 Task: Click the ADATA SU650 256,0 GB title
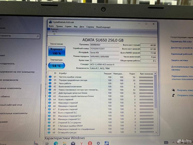103,40
